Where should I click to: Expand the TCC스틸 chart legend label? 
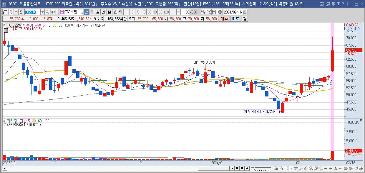tap(14, 25)
